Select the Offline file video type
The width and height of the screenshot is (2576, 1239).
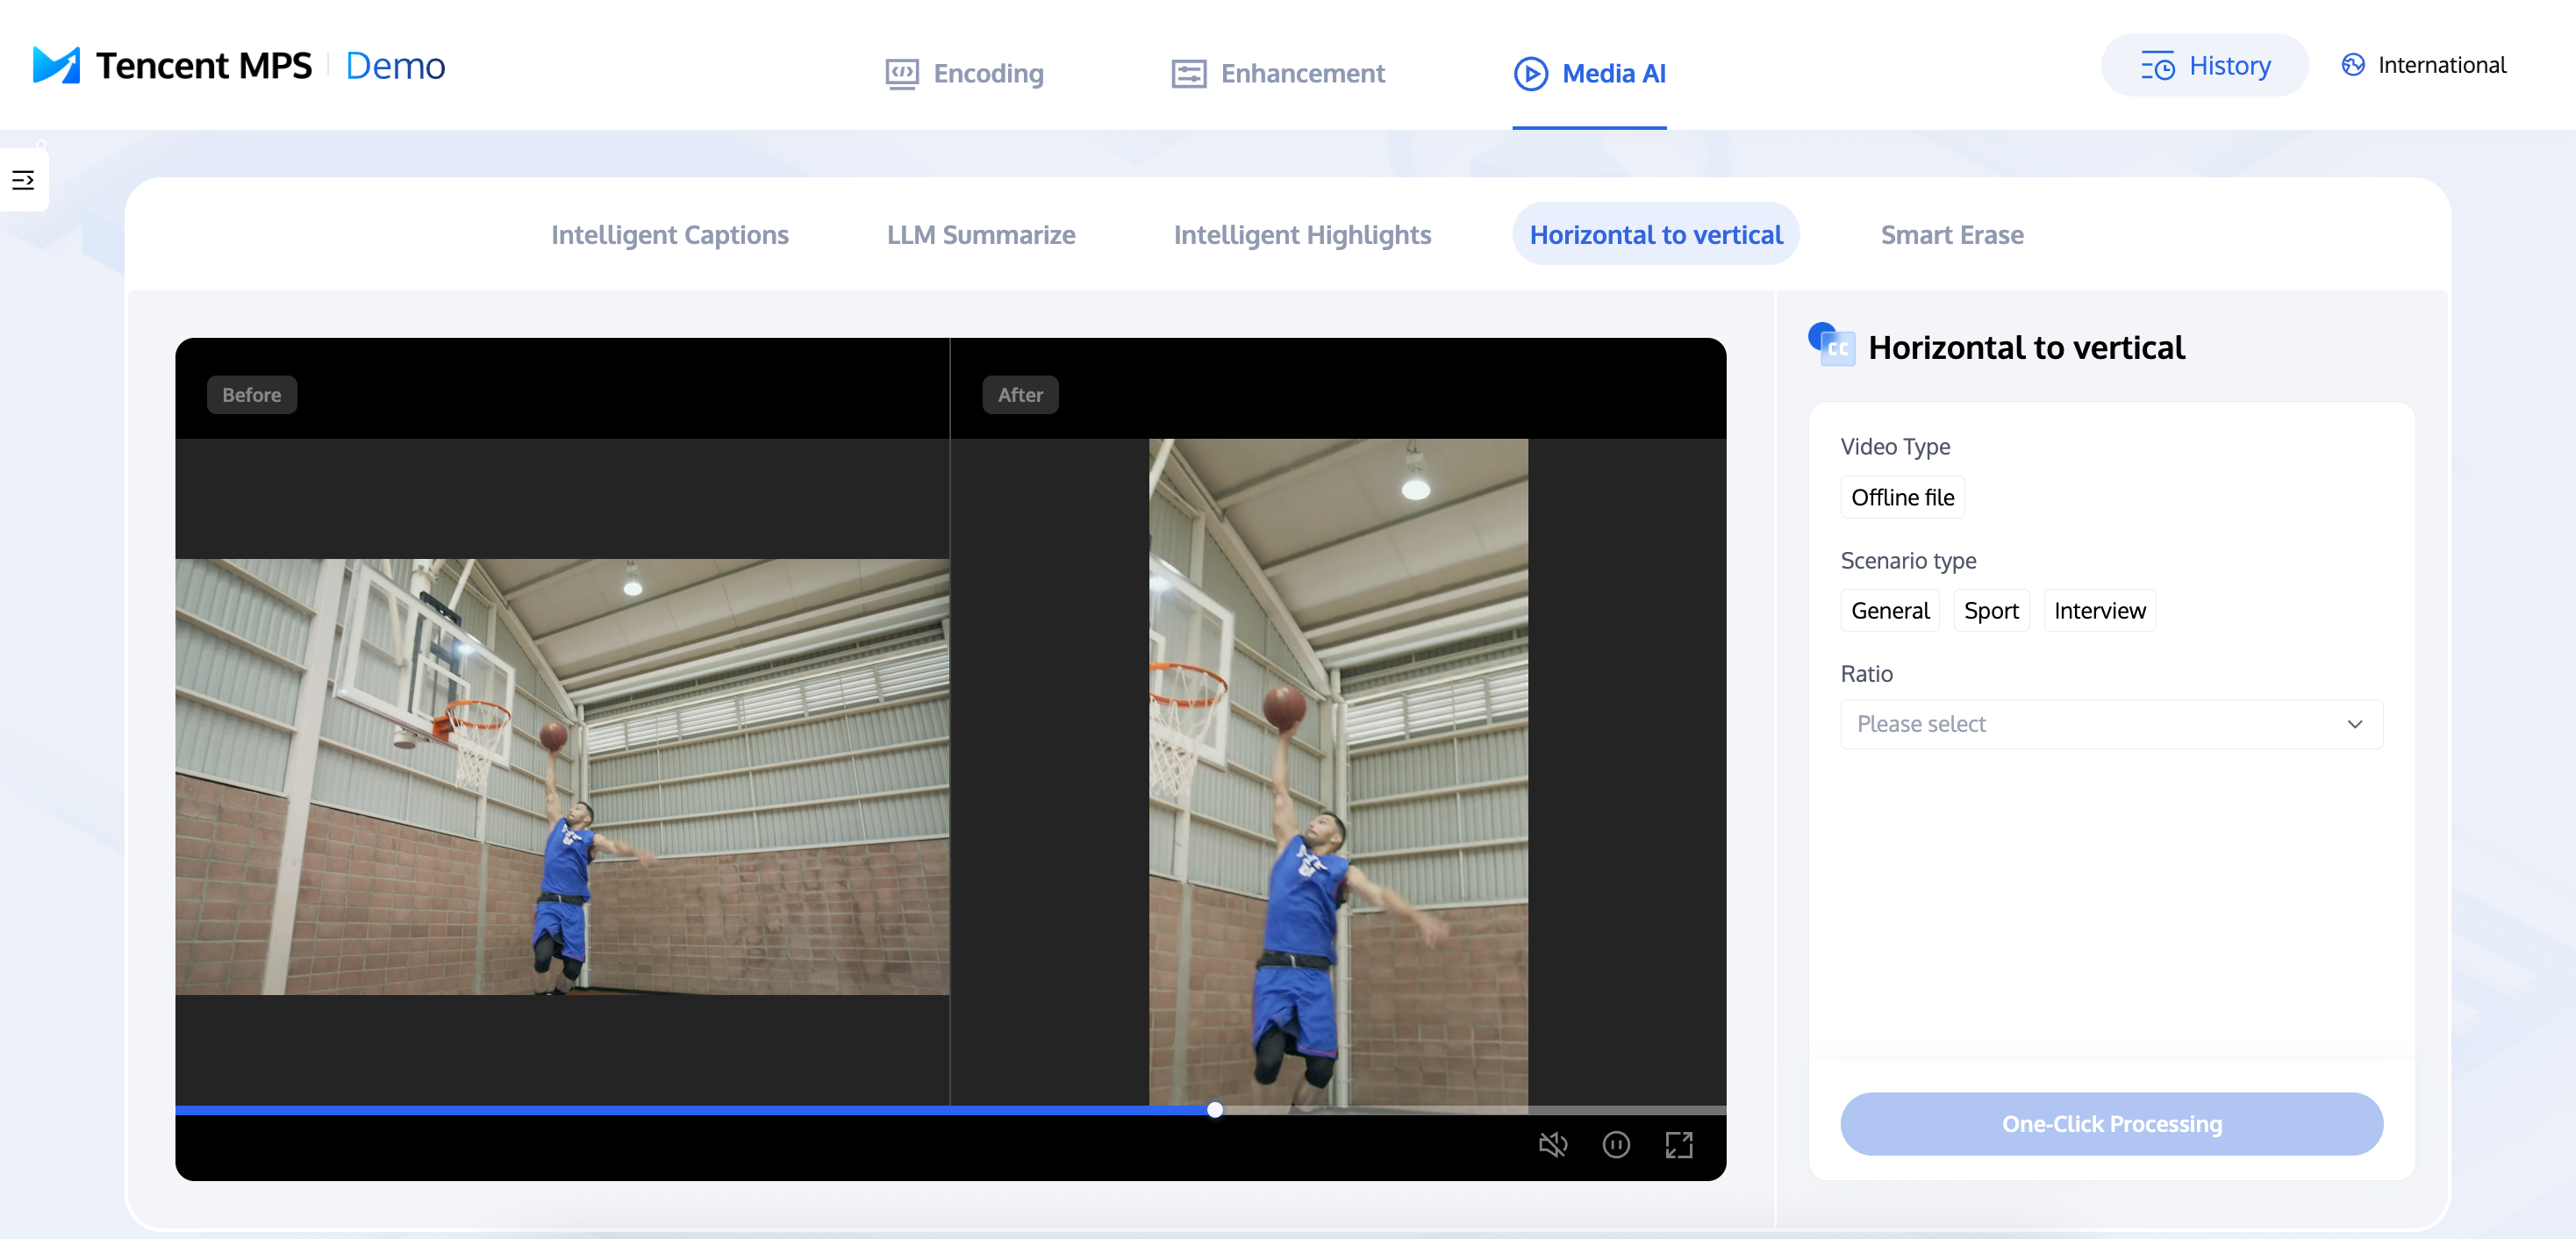pyautogui.click(x=1902, y=497)
